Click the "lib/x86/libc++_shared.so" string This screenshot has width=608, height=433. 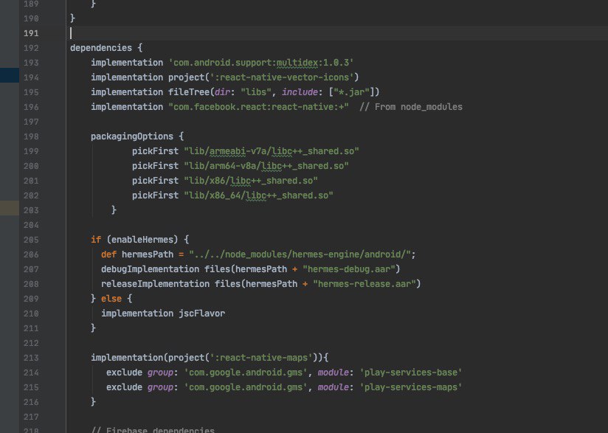click(251, 181)
